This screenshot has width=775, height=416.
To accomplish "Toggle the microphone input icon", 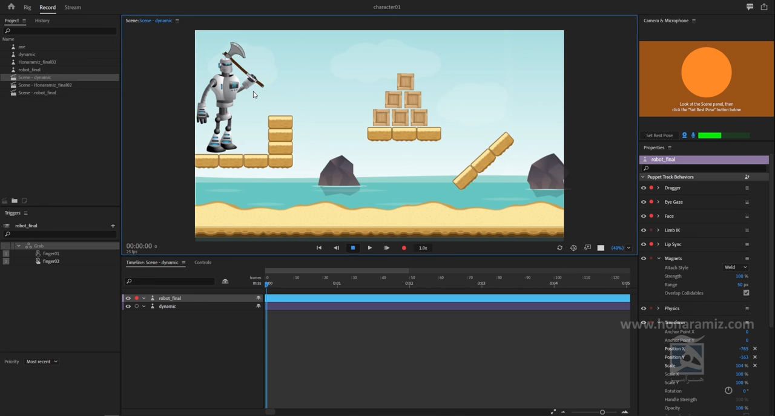I will tap(693, 135).
